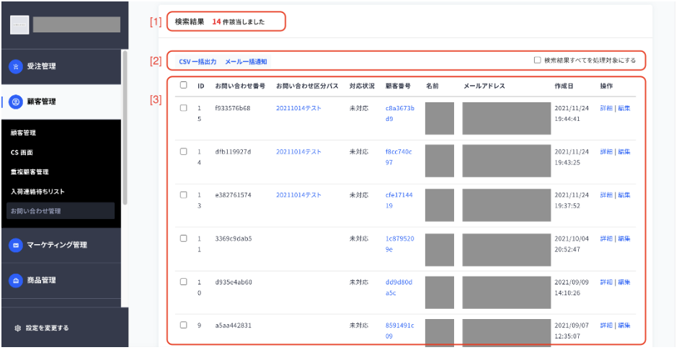Open 重複顧客管理 submenu item

pyautogui.click(x=30, y=171)
